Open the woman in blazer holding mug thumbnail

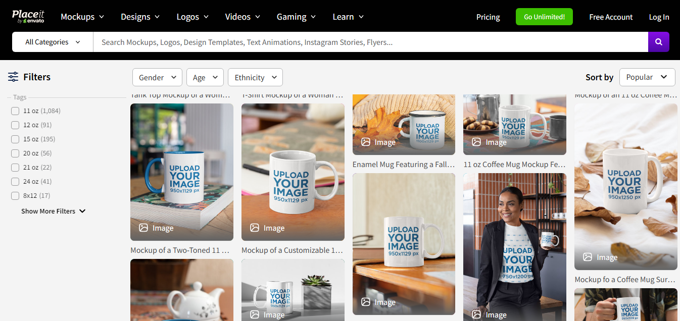click(515, 247)
